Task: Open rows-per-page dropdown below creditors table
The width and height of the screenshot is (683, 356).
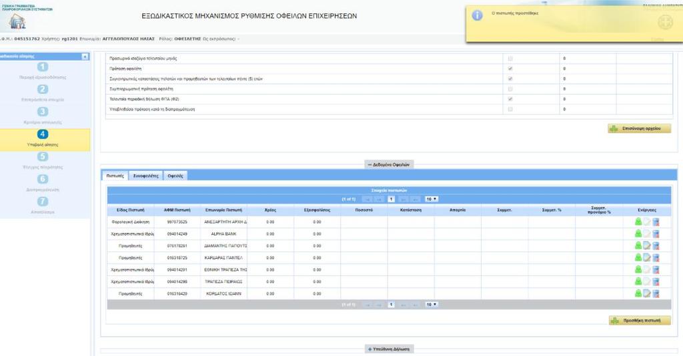Action: click(432, 305)
